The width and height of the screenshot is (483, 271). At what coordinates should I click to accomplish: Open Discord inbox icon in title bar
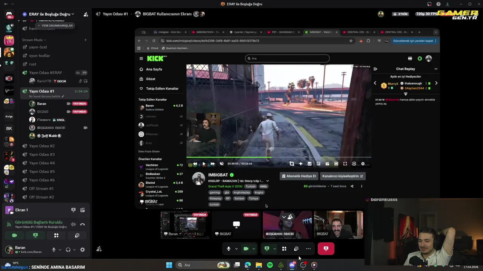pyautogui.click(x=429, y=4)
